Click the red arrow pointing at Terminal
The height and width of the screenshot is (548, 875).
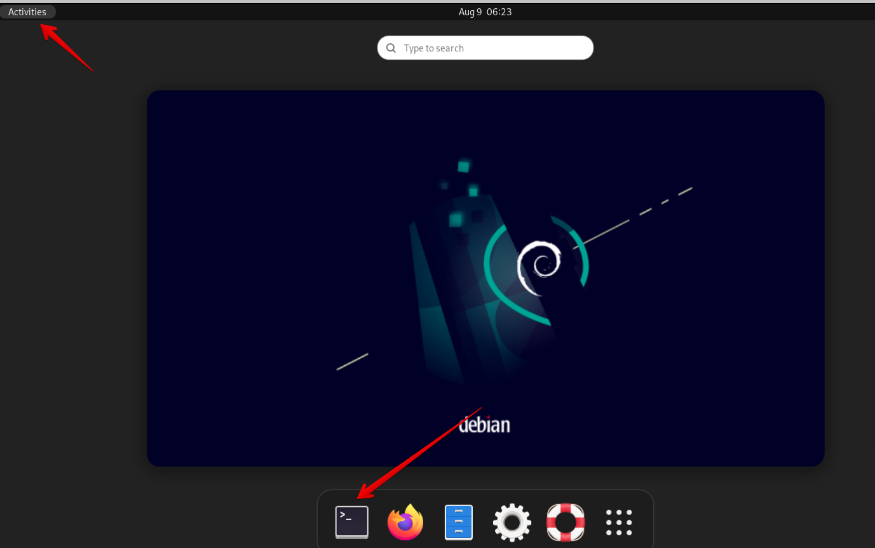point(419,452)
